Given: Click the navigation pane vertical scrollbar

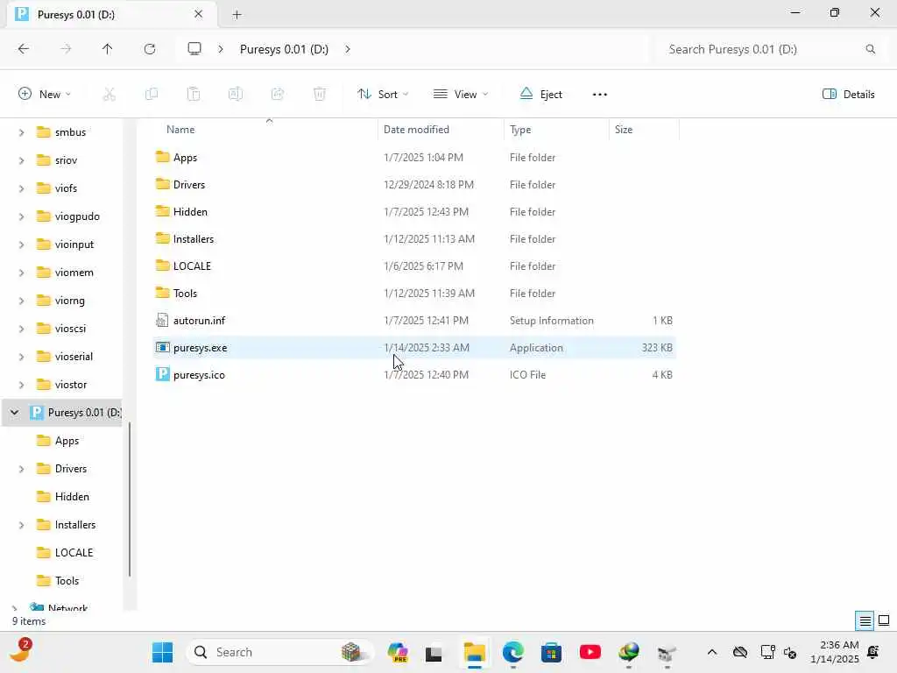Looking at the screenshot, I should click(130, 499).
